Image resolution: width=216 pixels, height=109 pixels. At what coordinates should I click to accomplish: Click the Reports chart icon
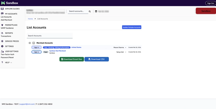[x=2, y=33]
